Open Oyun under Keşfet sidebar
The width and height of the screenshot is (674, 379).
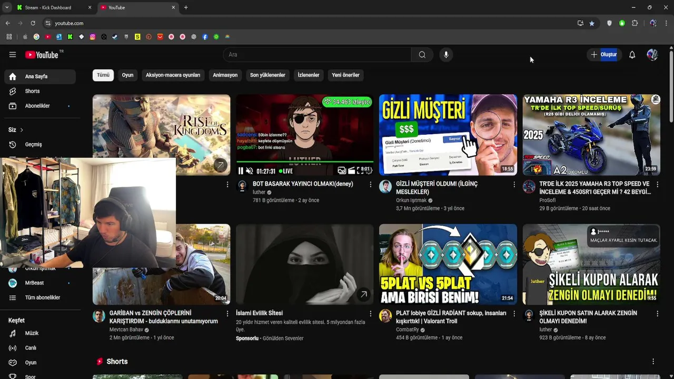point(40,363)
